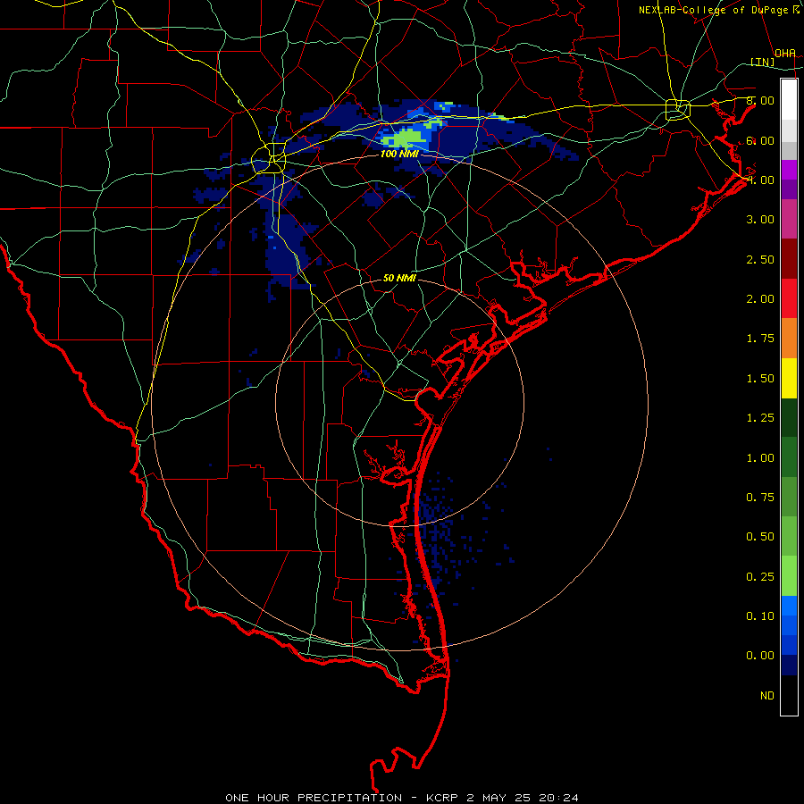Click the 4.00 legend value
Image resolution: width=804 pixels, height=804 pixels.
(x=760, y=180)
